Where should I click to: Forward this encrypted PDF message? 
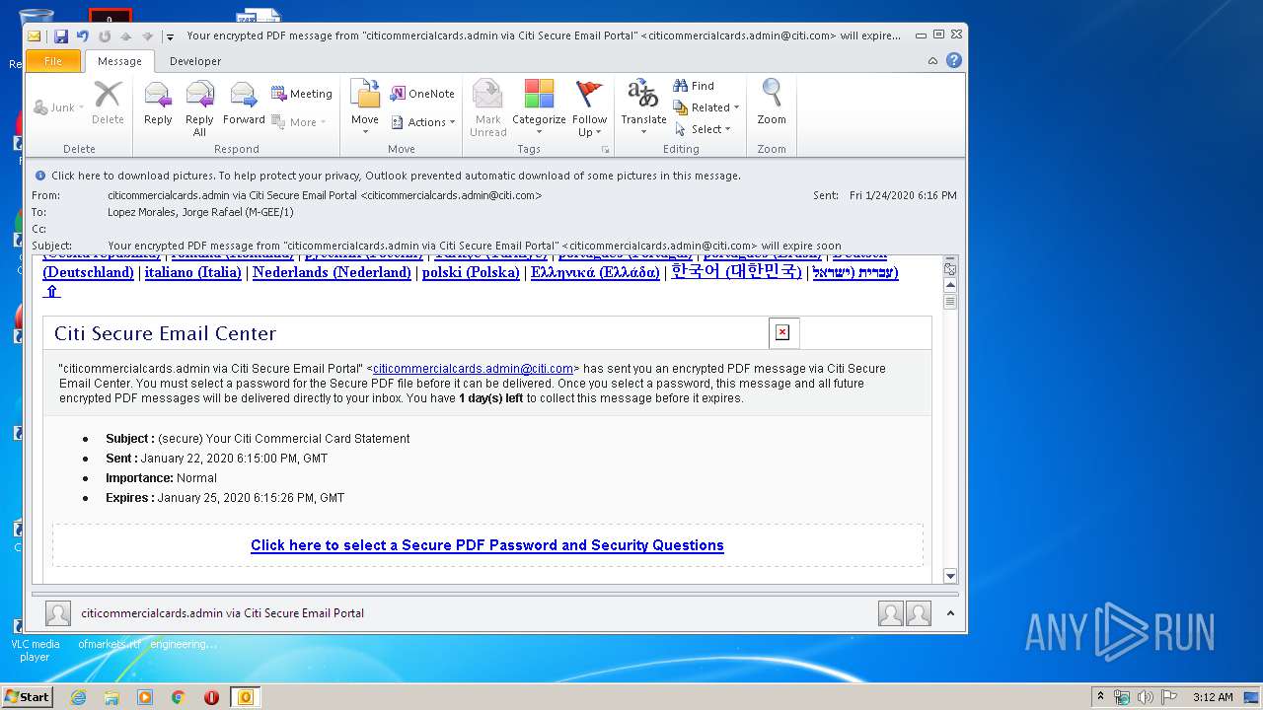point(244,105)
